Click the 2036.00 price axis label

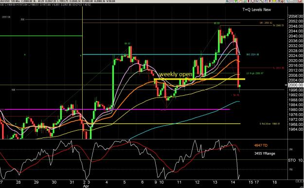[x=296, y=41]
